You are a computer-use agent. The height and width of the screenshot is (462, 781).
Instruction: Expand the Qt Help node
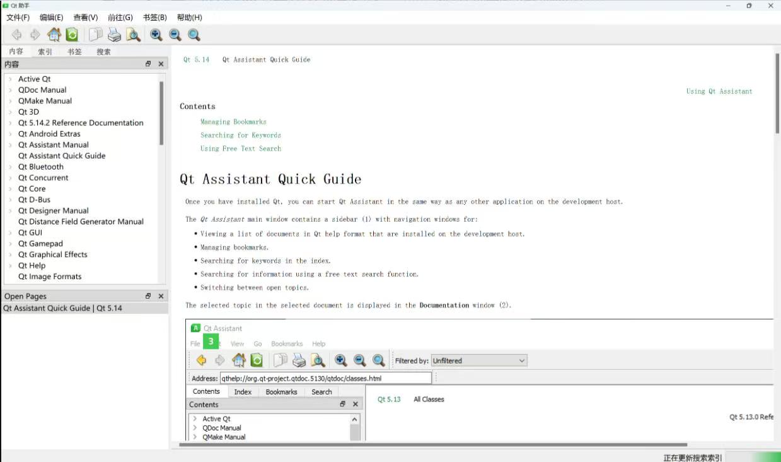(11, 265)
